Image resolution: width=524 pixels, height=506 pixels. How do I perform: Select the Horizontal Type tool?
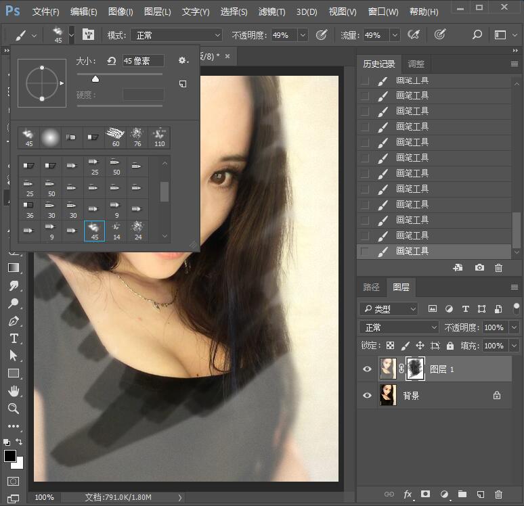click(x=13, y=338)
